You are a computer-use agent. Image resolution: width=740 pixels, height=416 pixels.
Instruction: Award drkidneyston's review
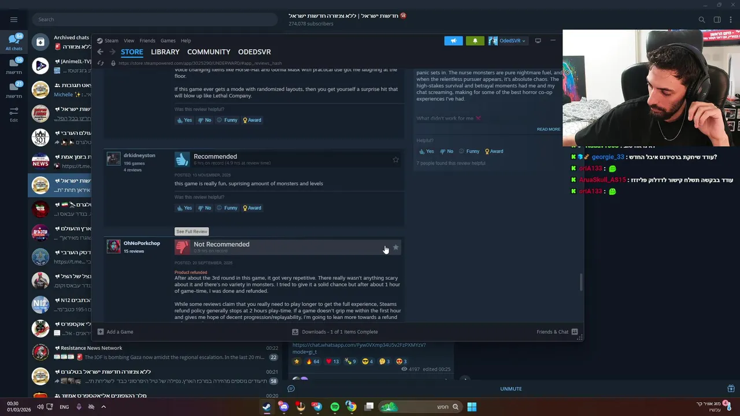(x=252, y=208)
